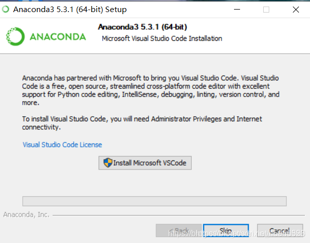Click the Anaconda icon in the title bar
Viewport: 310px width, 243px height.
click(6, 9)
